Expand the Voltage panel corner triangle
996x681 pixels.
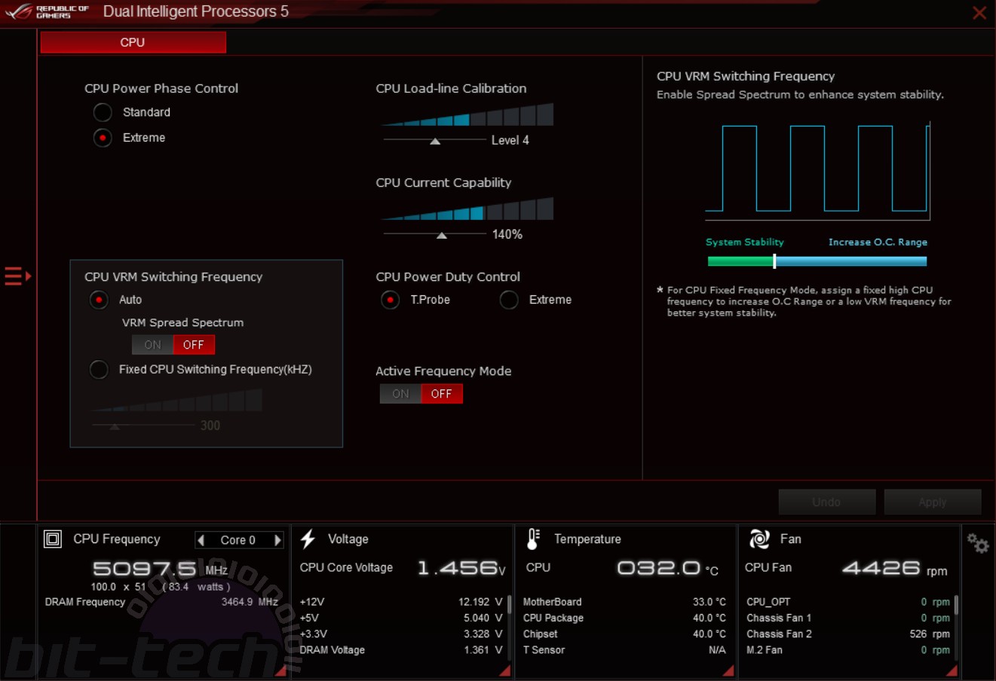tap(505, 670)
